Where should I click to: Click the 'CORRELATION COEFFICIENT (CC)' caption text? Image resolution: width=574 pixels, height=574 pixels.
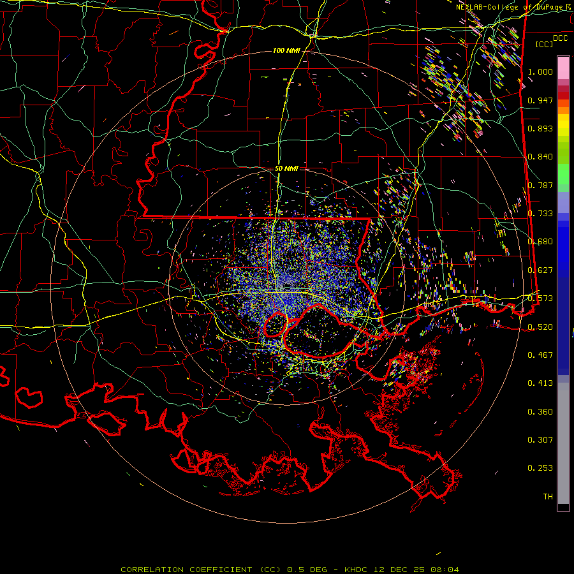click(x=201, y=570)
